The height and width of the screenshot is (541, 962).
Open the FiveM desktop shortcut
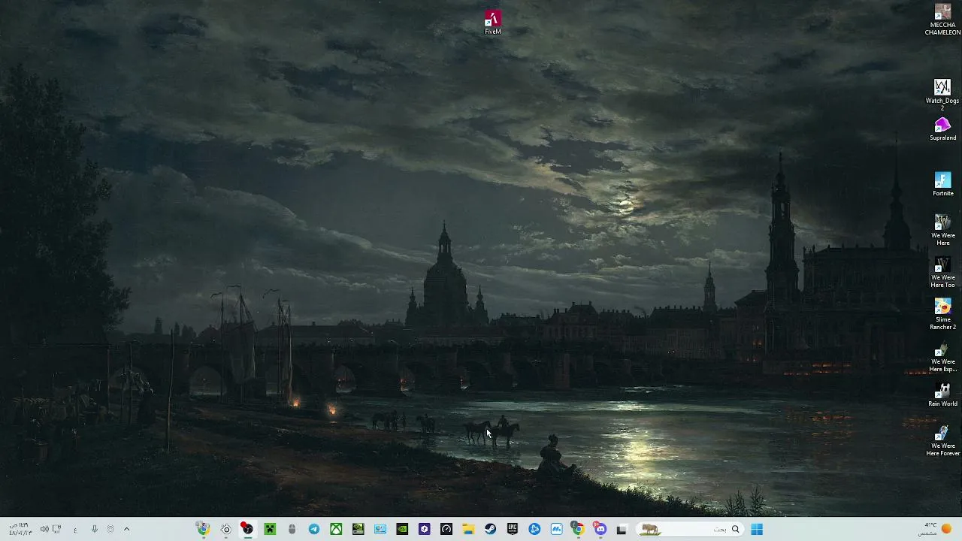click(492, 22)
